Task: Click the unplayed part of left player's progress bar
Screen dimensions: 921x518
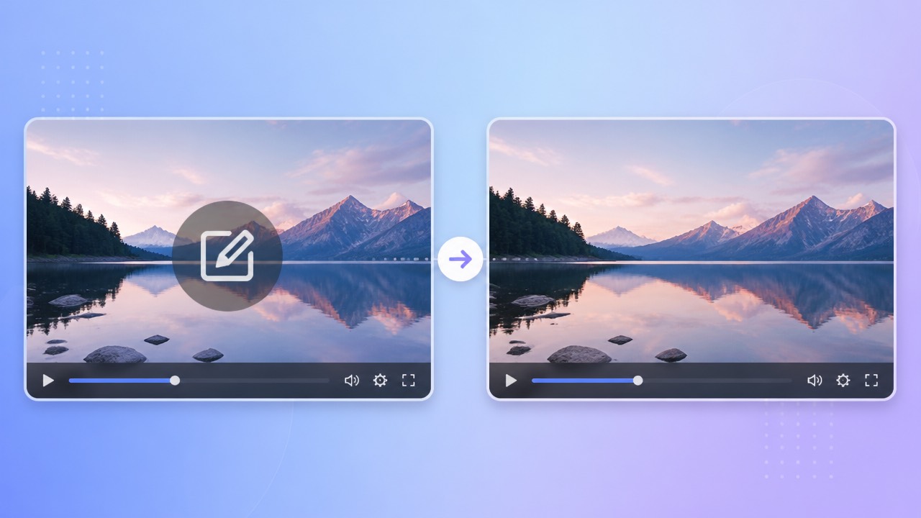Action: coord(255,381)
